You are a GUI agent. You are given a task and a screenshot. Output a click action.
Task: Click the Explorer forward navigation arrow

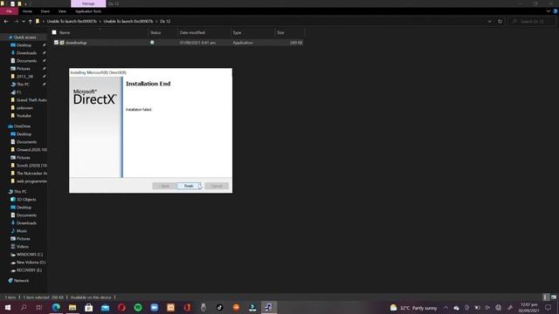[x=16, y=21]
